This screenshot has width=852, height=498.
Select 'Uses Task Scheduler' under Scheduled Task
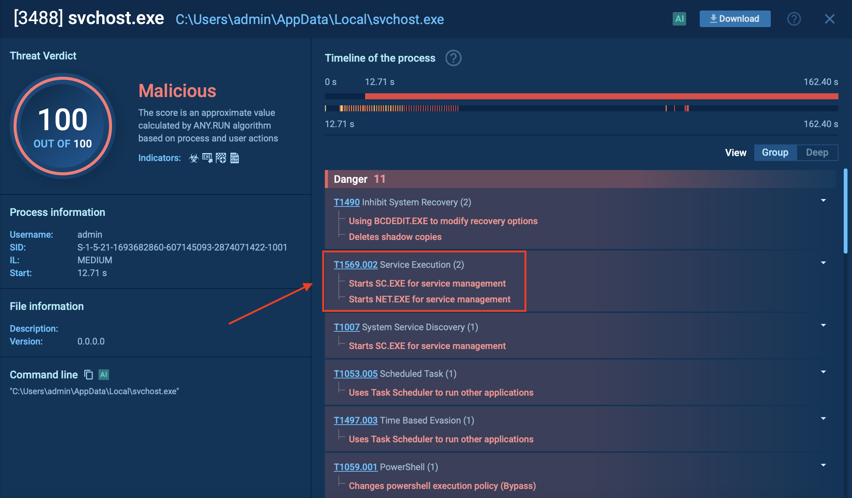coord(441,392)
